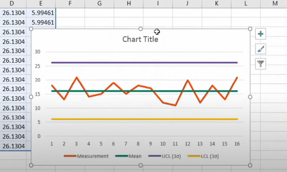Screen dimensions: 287x172
Task: Open the Chart Filters funnel button
Action: 260,64
